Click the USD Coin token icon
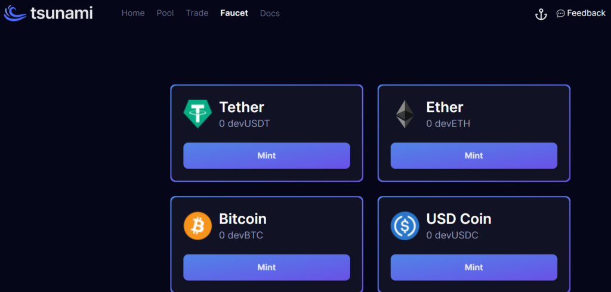This screenshot has height=292, width=611. click(405, 226)
